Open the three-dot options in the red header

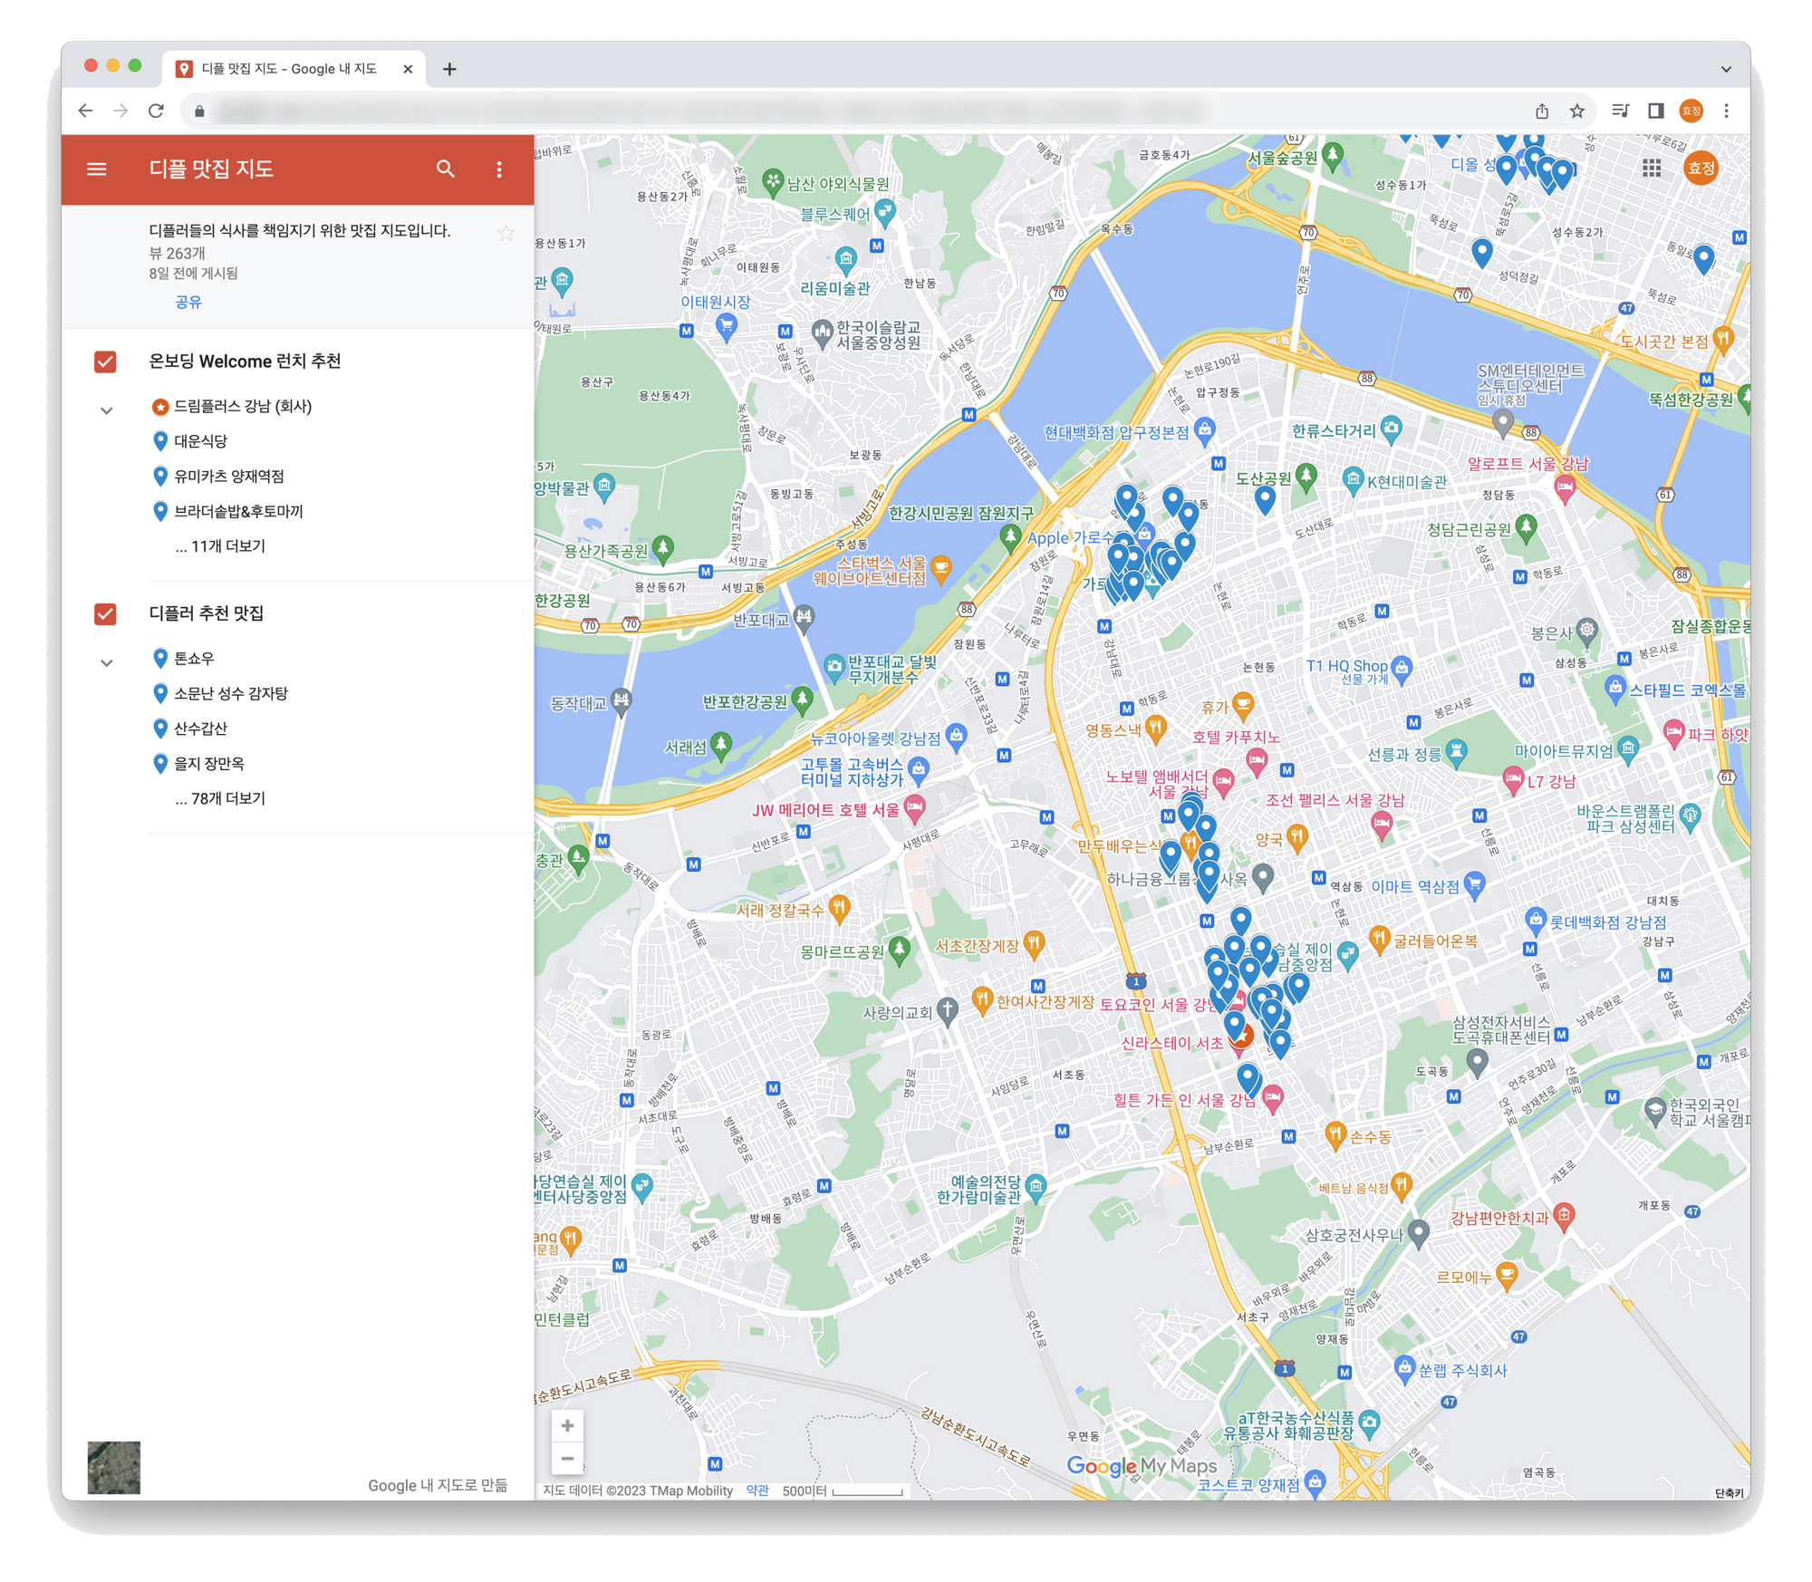tap(499, 169)
